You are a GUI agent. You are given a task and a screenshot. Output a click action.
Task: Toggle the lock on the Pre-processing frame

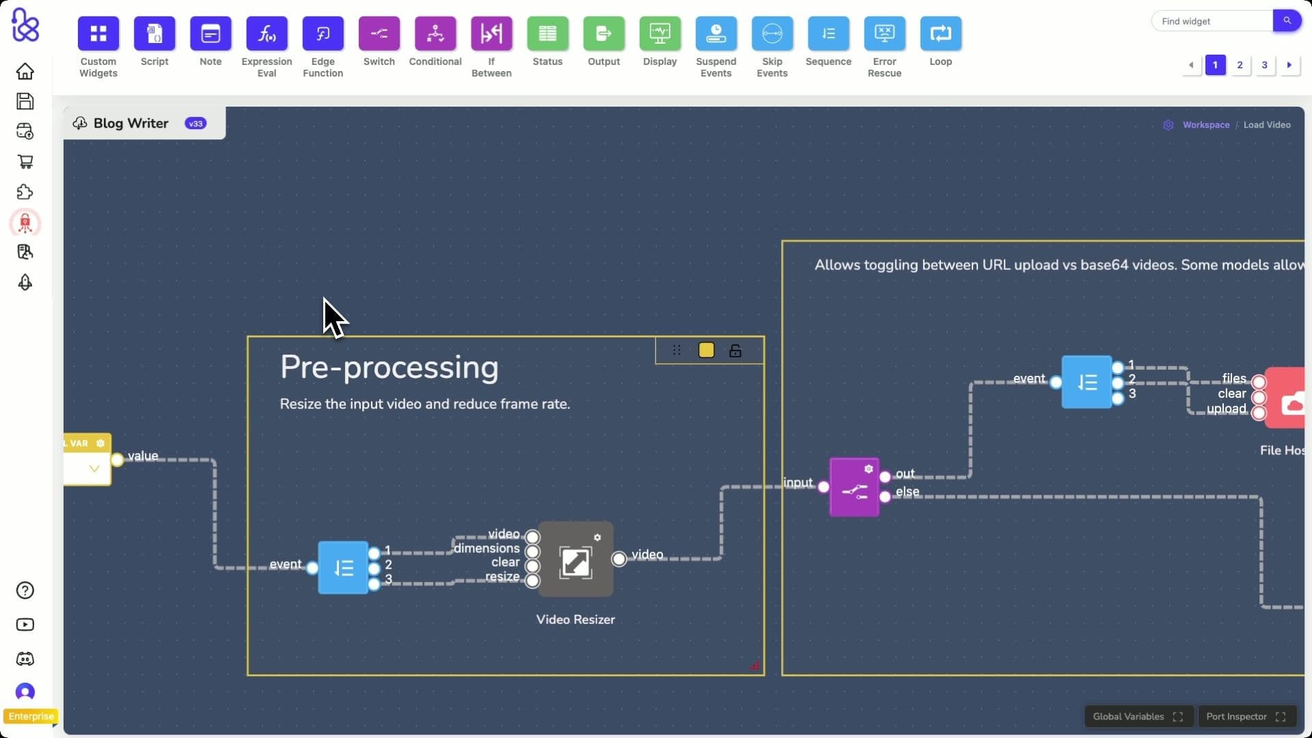click(735, 350)
